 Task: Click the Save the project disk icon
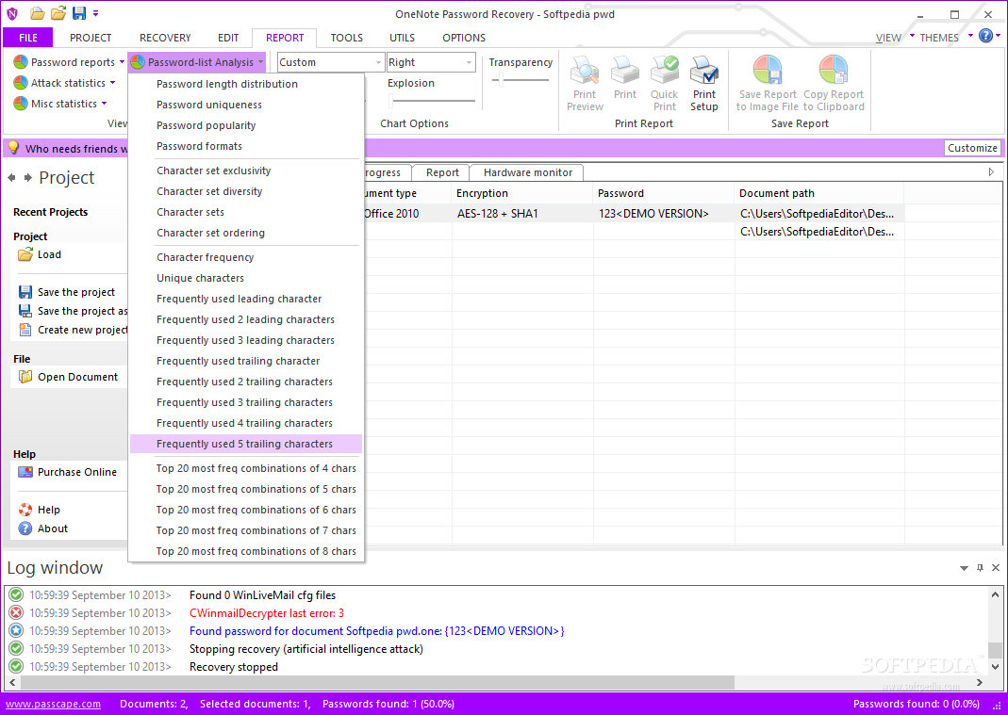coord(25,292)
